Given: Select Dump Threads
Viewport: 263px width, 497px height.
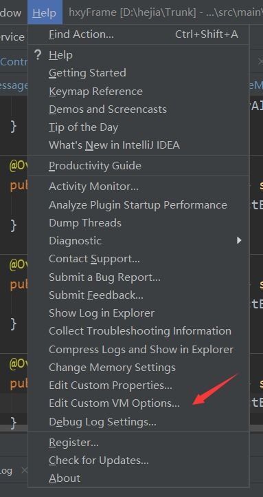Looking at the screenshot, I should pos(85,223).
